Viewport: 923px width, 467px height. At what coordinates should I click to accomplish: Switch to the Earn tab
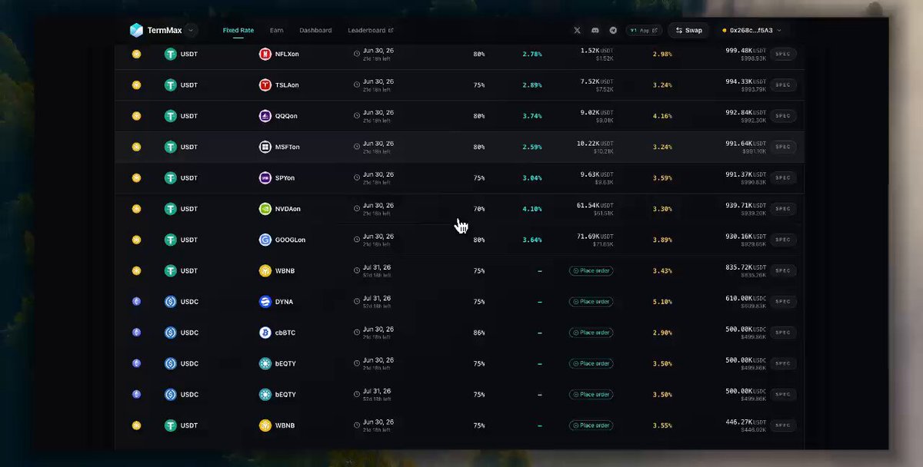pyautogui.click(x=277, y=31)
